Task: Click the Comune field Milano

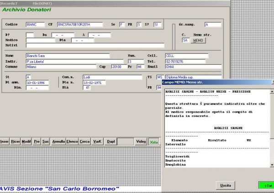Action: (61, 67)
